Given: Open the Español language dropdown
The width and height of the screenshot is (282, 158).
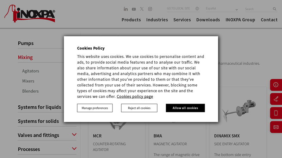Looking at the screenshot, I should 222,9.
